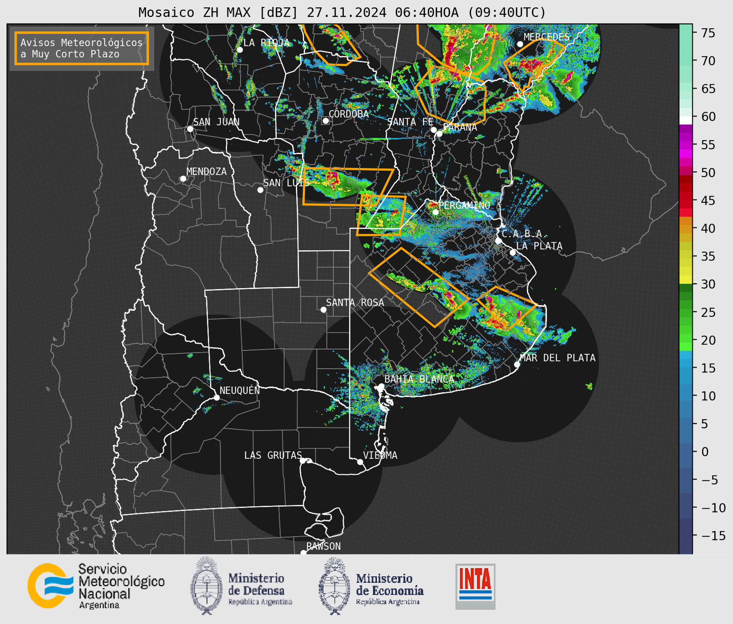Click the large orange diamond warning polygon east of SANTA ROSA
This screenshot has height=624, width=733.
click(x=419, y=287)
